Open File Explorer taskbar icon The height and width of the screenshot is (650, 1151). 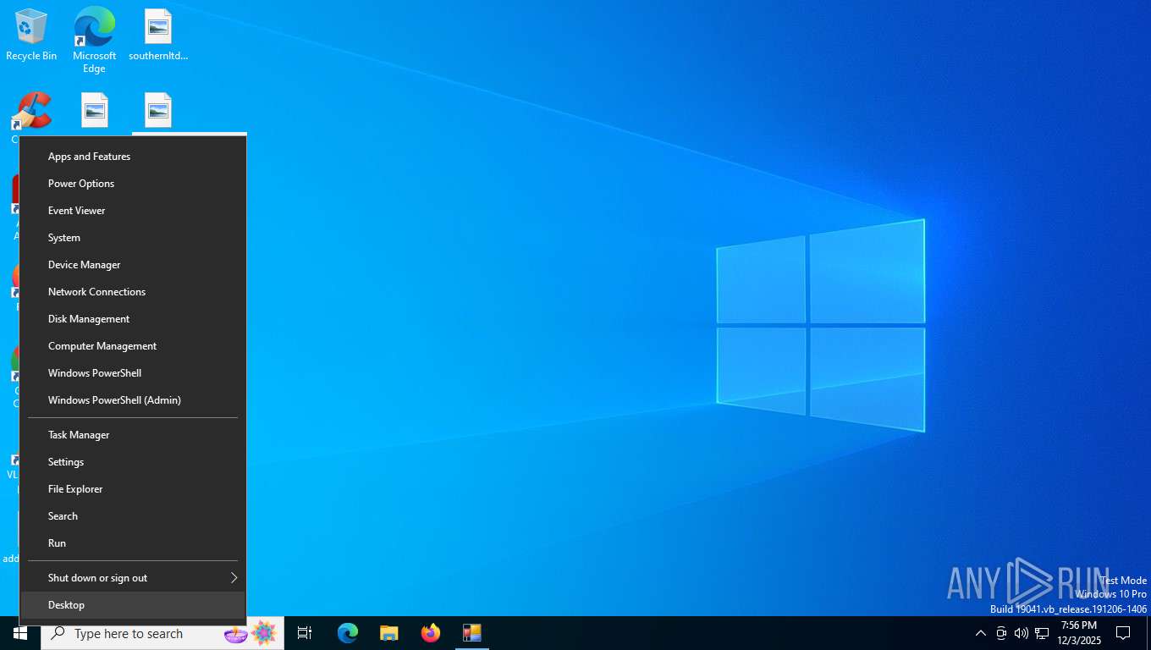388,633
